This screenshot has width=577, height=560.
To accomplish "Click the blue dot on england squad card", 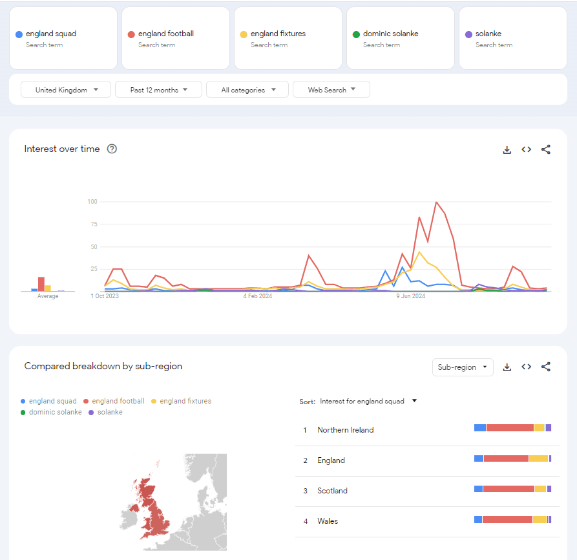I will tap(19, 34).
